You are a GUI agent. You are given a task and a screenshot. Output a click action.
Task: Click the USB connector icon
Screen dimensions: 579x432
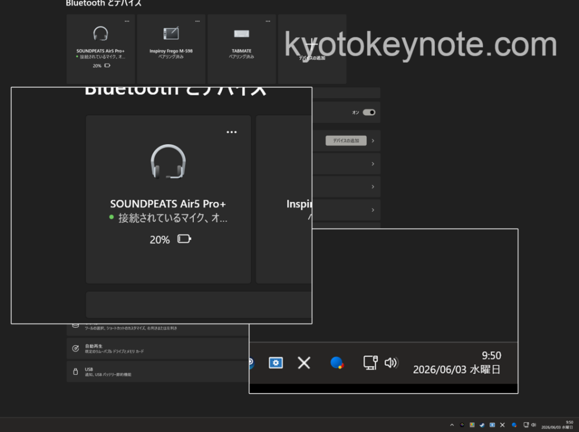(75, 371)
